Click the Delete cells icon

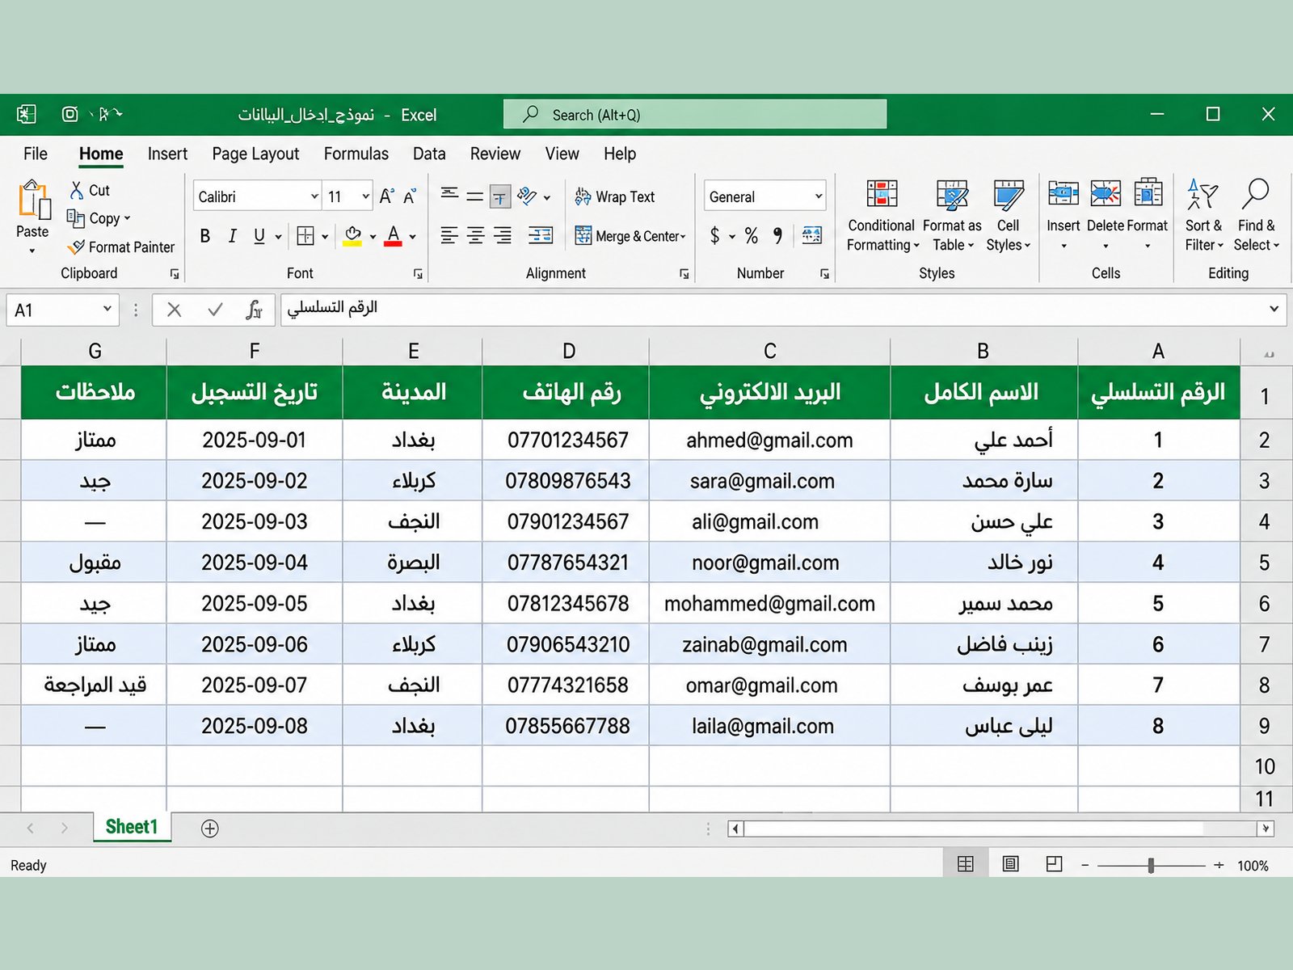[x=1106, y=194]
